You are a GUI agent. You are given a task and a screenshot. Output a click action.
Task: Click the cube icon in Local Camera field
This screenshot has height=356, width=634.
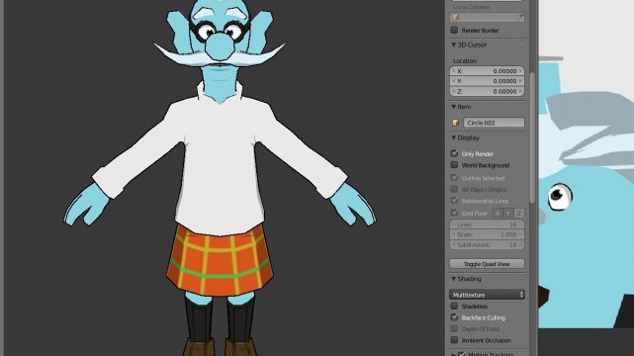click(455, 18)
